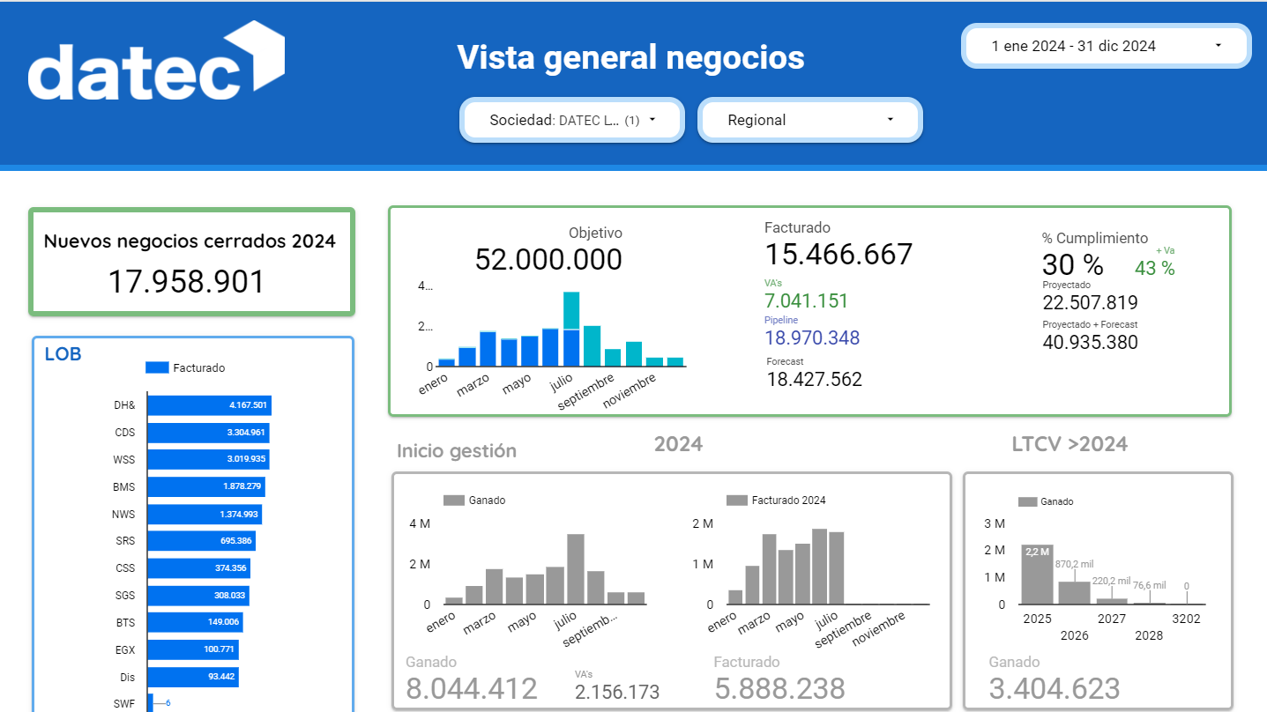Viewport: 1267px width, 712px height.
Task: Click the VA's value 2.156.173
Action: tap(617, 692)
